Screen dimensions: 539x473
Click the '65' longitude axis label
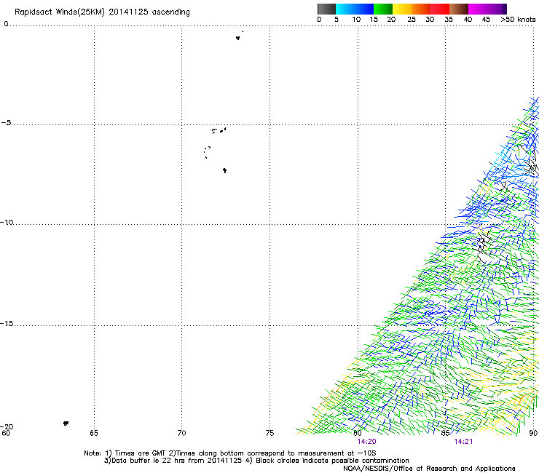pos(94,433)
